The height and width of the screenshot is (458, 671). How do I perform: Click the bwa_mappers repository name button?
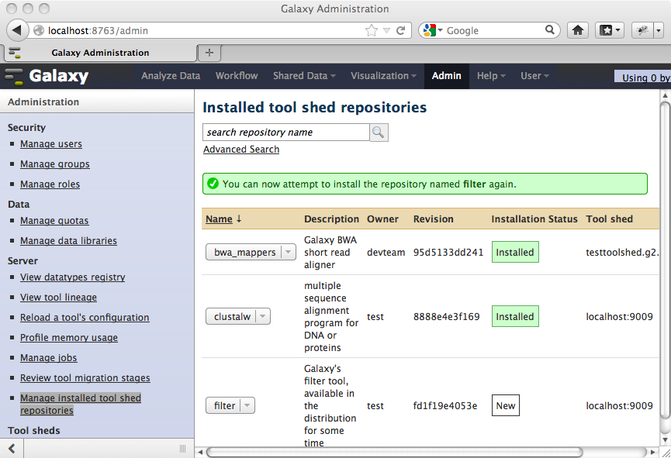[x=244, y=253]
